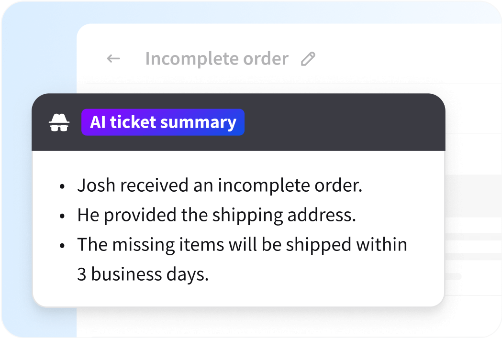Select the Josh received incomplete order bullet
The height and width of the screenshot is (338, 502).
(x=219, y=185)
